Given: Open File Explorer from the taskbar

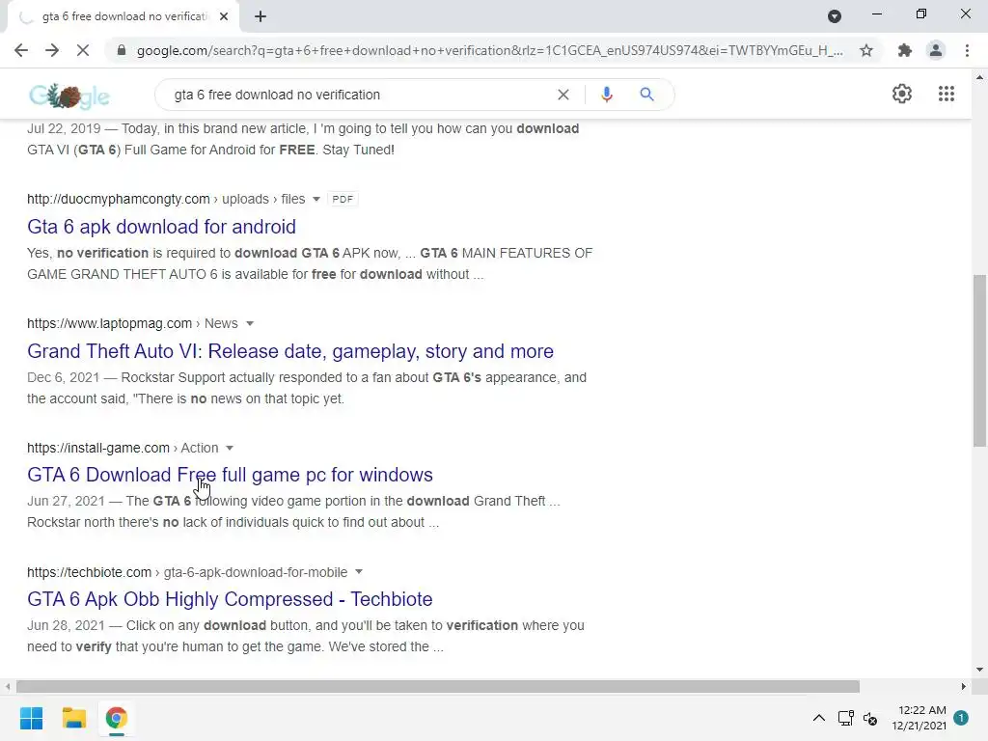Looking at the screenshot, I should [73, 718].
